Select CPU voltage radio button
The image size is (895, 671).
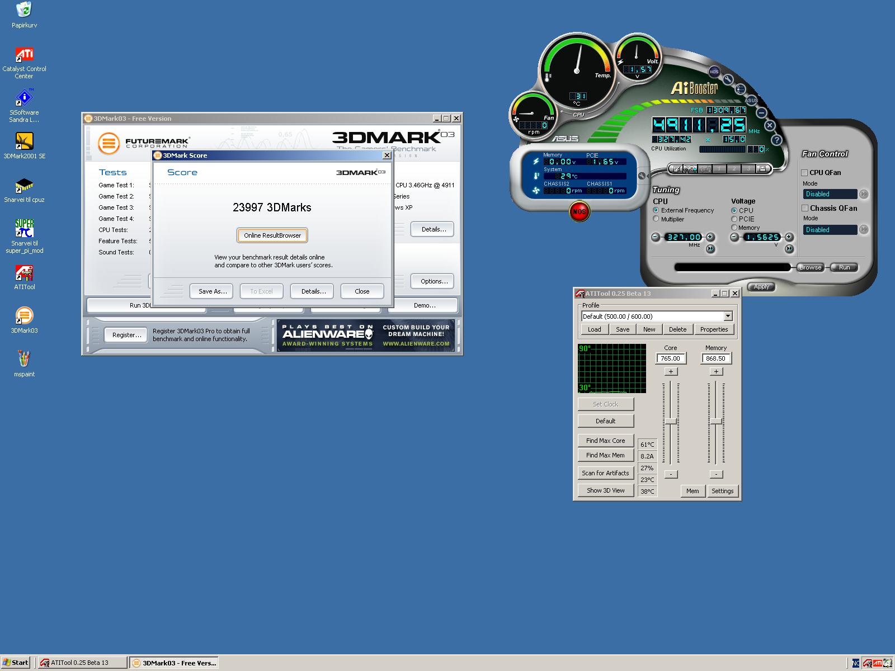(734, 210)
